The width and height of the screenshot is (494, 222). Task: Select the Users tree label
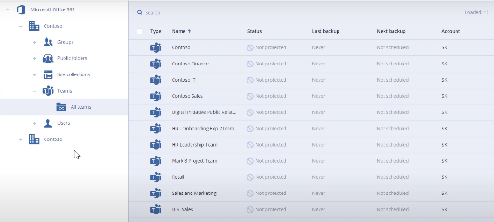coord(64,123)
